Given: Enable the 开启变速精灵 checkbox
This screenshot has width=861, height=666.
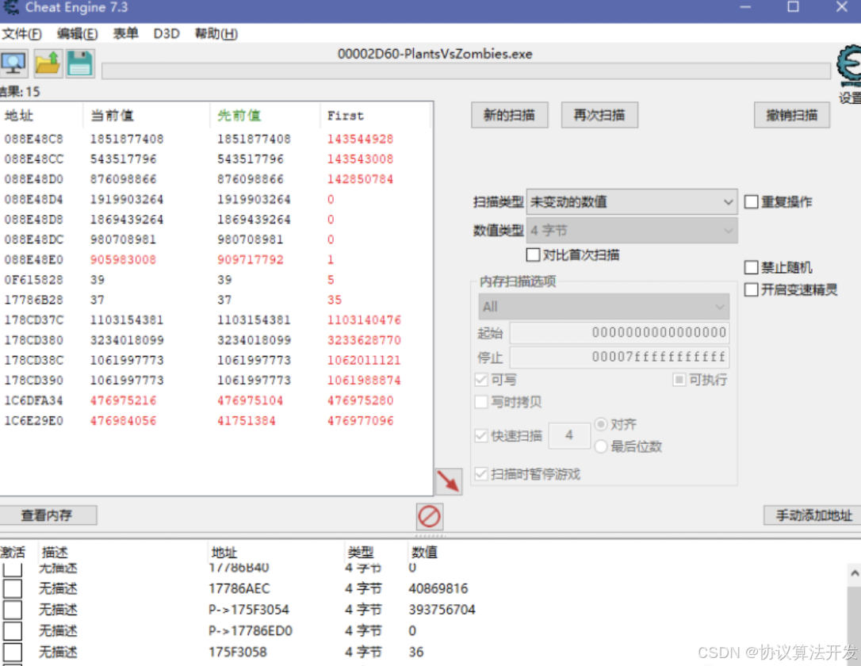Looking at the screenshot, I should (751, 289).
